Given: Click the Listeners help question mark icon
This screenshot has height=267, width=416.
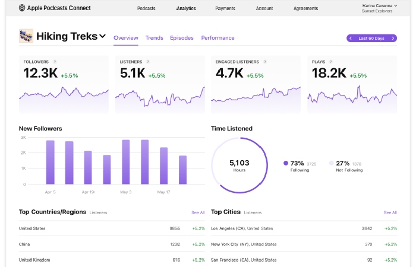Looking at the screenshot, I should click(148, 62).
